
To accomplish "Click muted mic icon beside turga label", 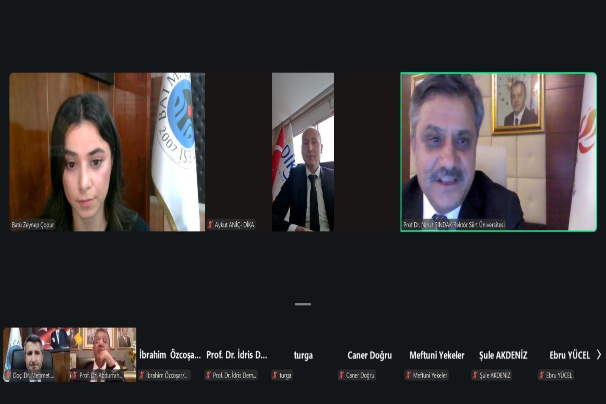I will [275, 375].
